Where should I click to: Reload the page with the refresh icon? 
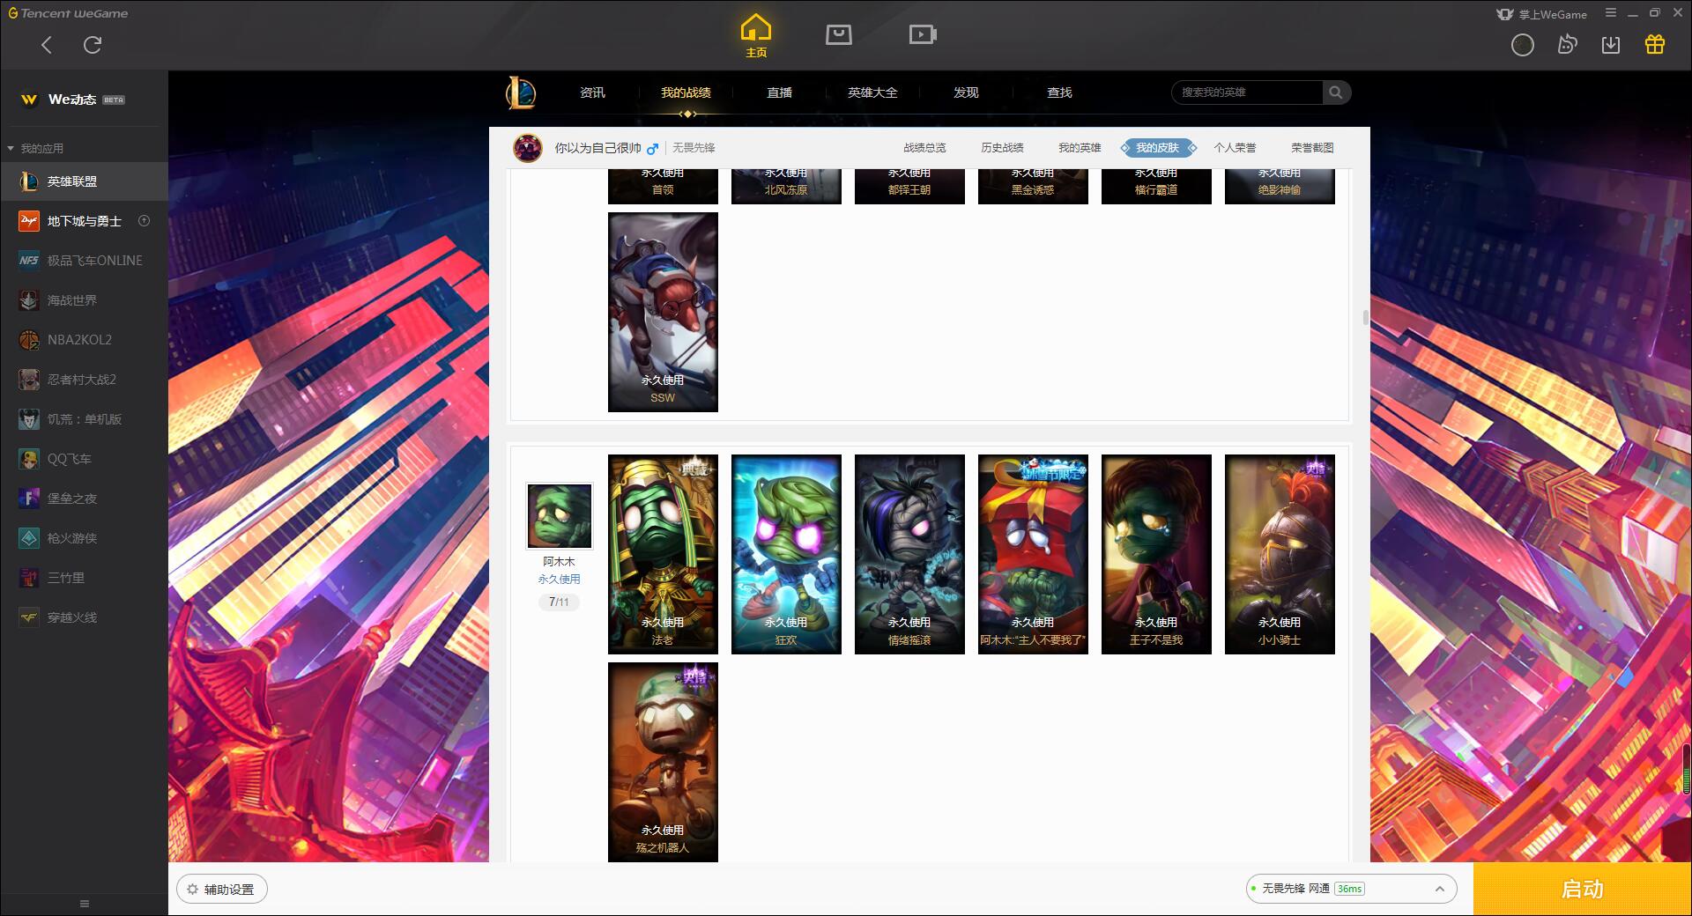click(93, 45)
